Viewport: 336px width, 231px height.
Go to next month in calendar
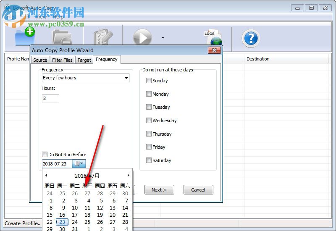coord(129,176)
